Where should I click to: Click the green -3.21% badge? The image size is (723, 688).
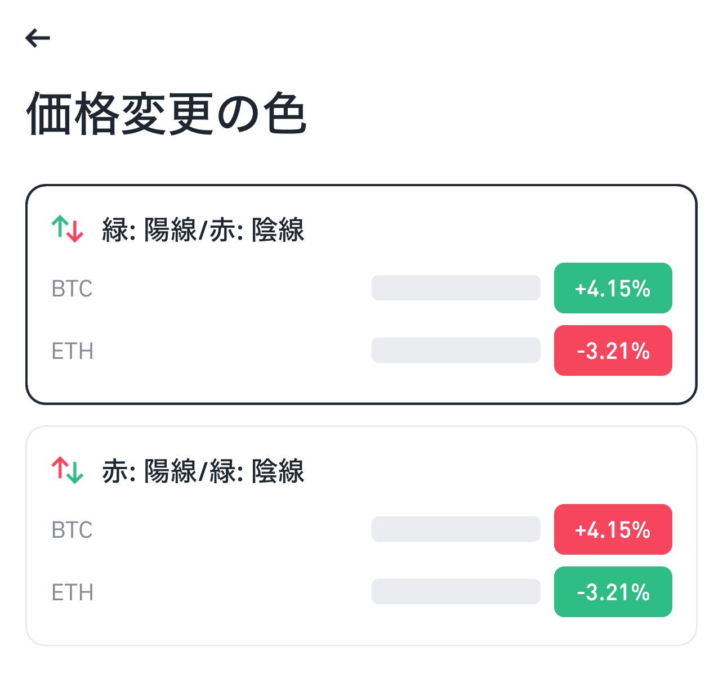(x=613, y=592)
